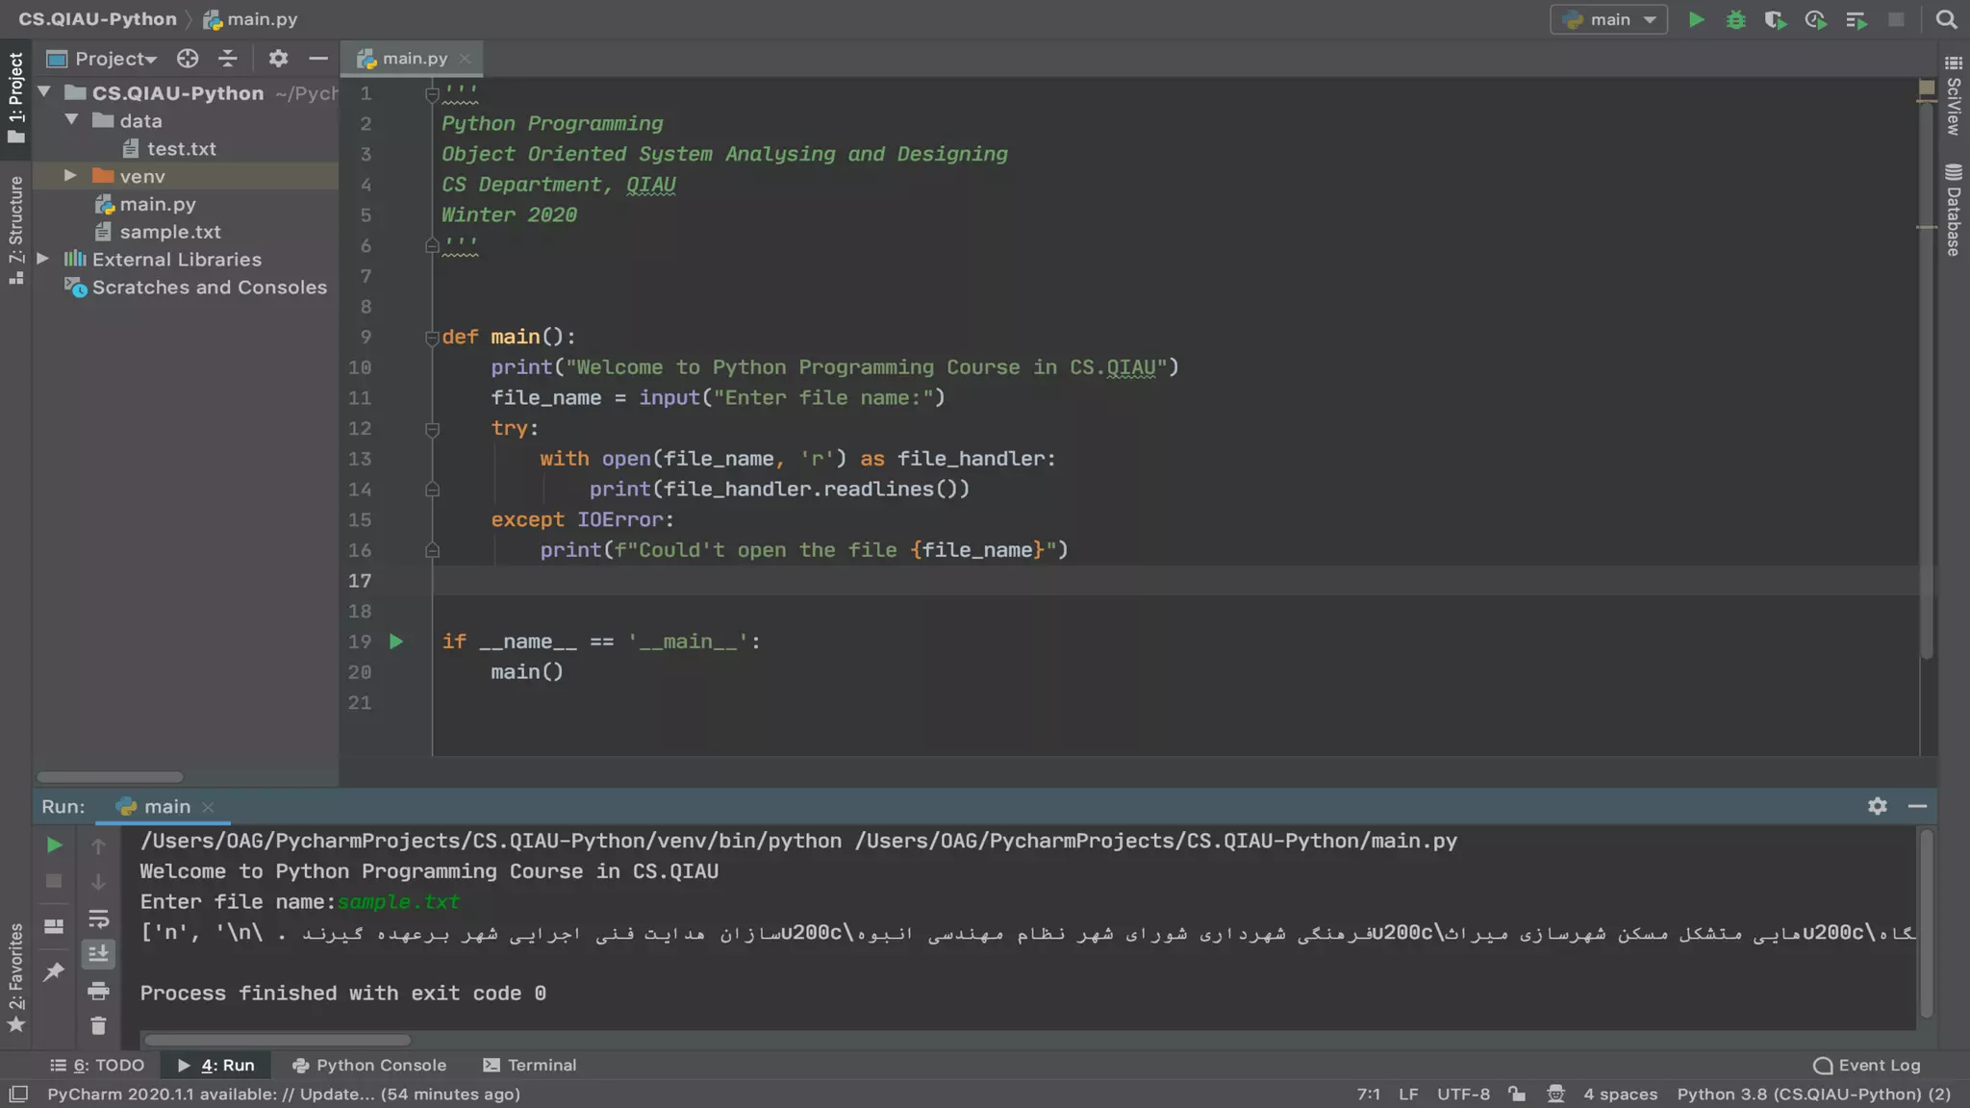Open the Python Console tab
Viewport: 1970px width, 1108px height.
point(369,1065)
